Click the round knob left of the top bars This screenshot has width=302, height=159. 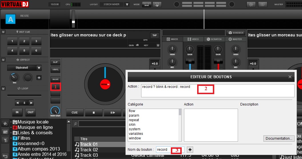point(177,5)
